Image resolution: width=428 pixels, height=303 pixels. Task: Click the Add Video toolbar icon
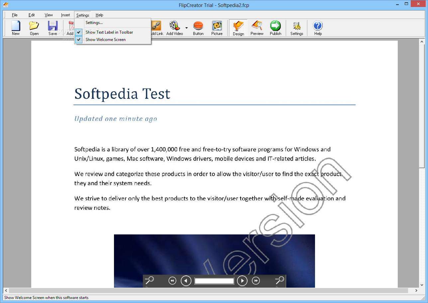(x=174, y=28)
